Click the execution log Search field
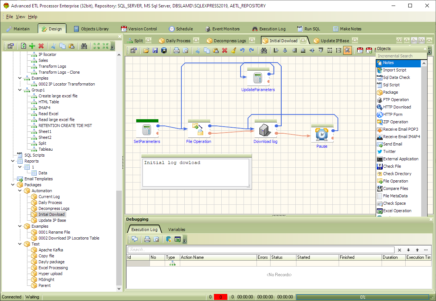436x301 pixels. pos(261,250)
